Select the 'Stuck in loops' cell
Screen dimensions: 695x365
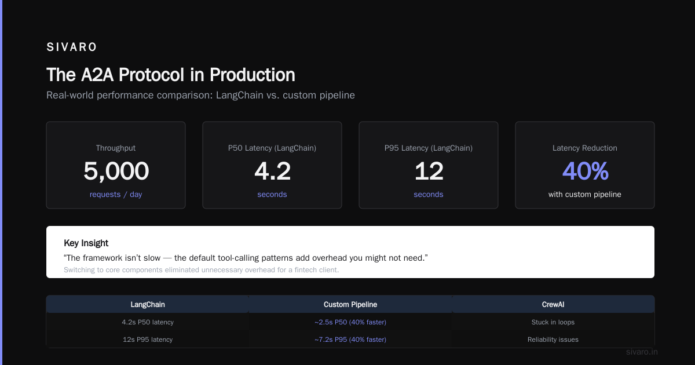click(x=553, y=322)
